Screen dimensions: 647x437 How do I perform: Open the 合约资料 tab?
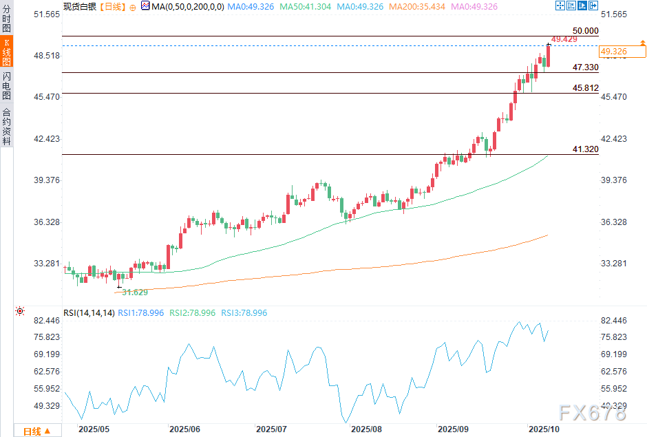6,126
